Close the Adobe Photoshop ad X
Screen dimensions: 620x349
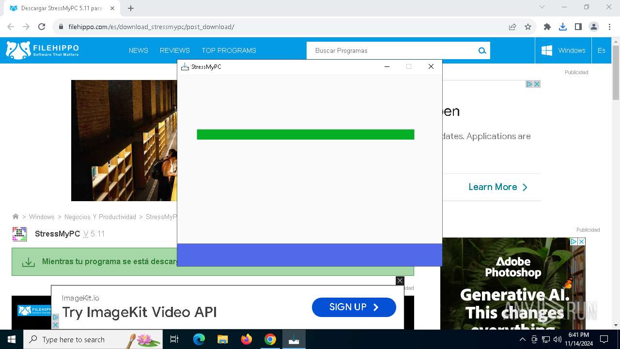[582, 241]
